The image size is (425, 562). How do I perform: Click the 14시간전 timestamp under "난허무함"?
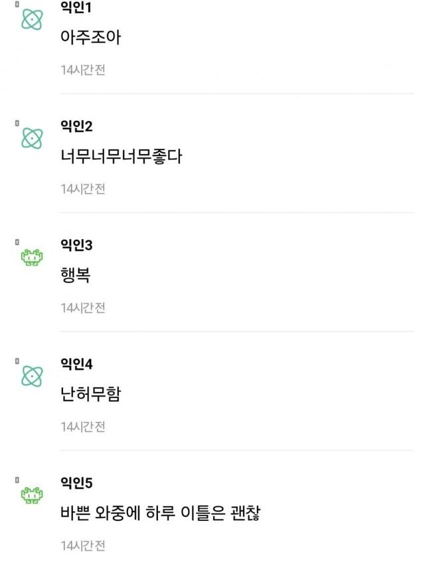(83, 426)
